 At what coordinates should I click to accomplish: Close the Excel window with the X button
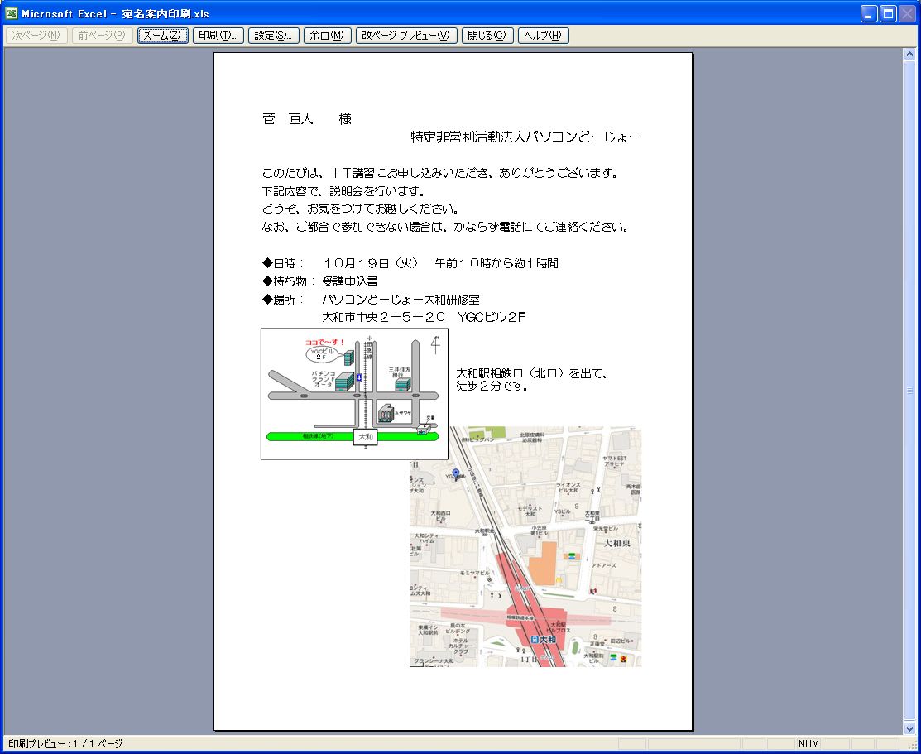tap(907, 13)
